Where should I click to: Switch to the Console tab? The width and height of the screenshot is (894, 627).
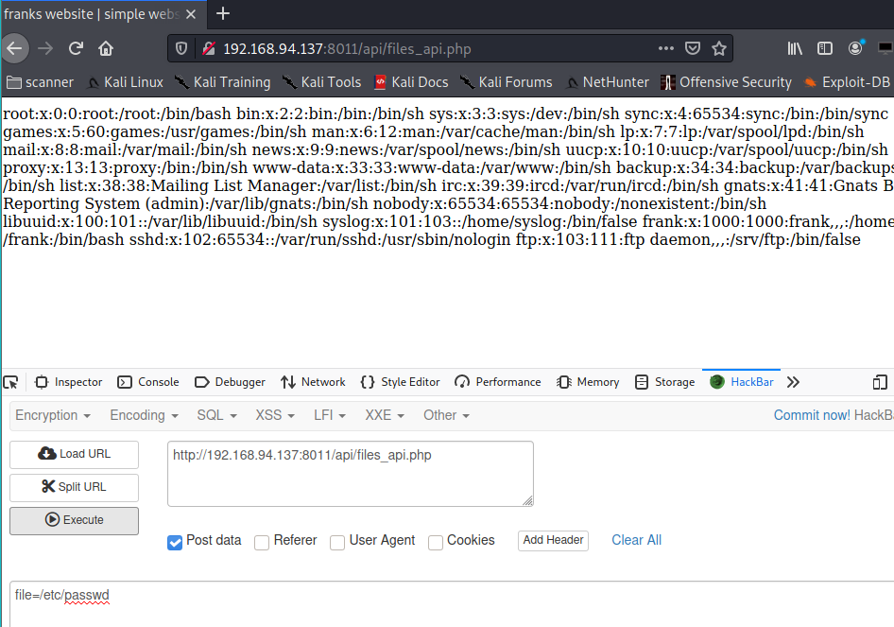(x=148, y=382)
